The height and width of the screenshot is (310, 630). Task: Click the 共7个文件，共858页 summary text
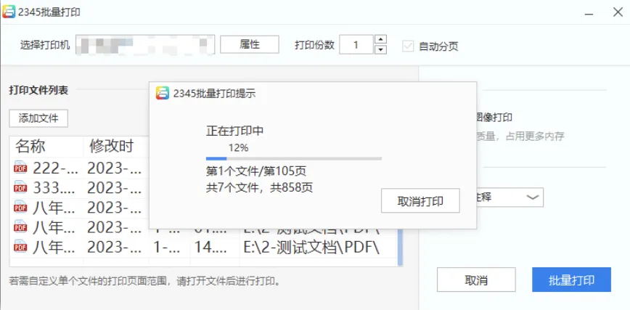tap(260, 187)
